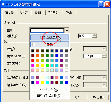Pick the light pink (rose) swatch
The width and height of the screenshot is (111, 102).
pyautogui.click(x=33, y=70)
